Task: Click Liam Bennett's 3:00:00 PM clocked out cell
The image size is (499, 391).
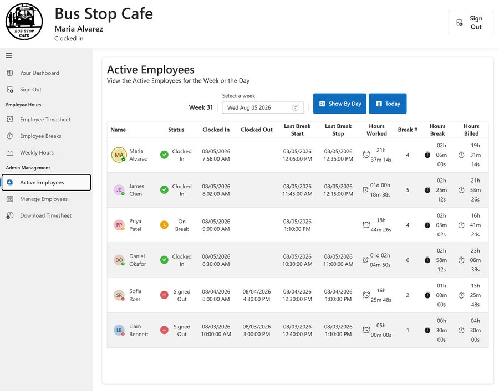Action: [x=257, y=330]
